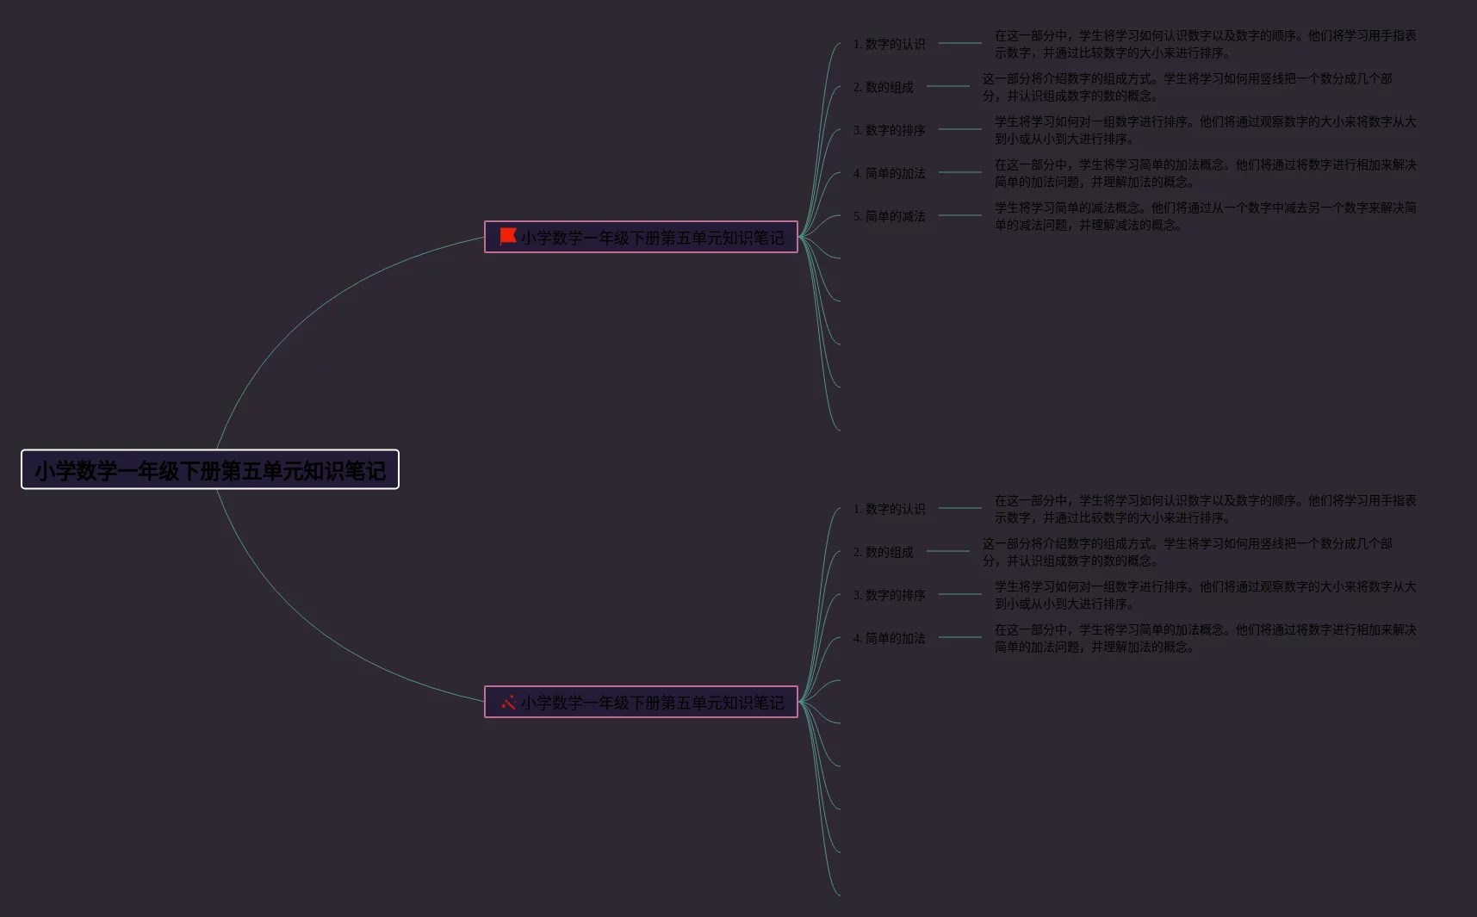Select the 数字的认识 description in the flag-marked branch

1204,44
